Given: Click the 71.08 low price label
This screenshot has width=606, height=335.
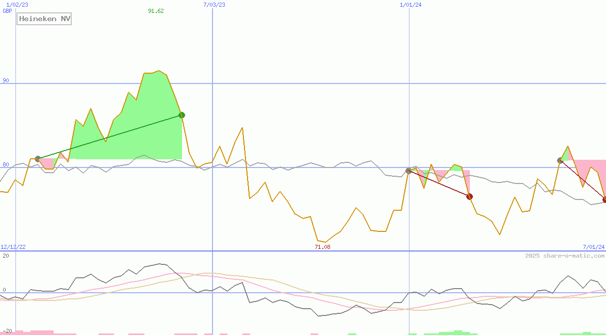Looking at the screenshot, I should [x=322, y=247].
